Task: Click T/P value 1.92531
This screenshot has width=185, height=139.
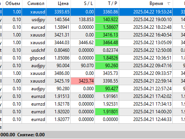Action: coord(110,104)
